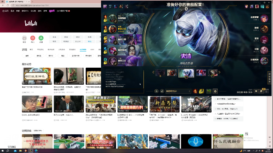Screen dimensions: 273x153
Task: Select the highlighted Shockblade Zed skin thumbnail
Action: pyautogui.click(x=186, y=73)
